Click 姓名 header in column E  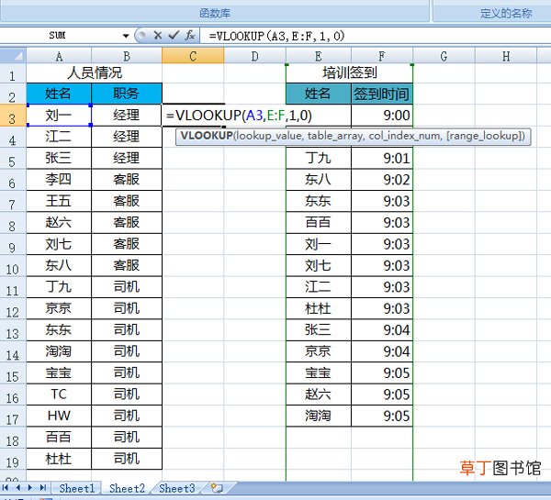pos(319,94)
